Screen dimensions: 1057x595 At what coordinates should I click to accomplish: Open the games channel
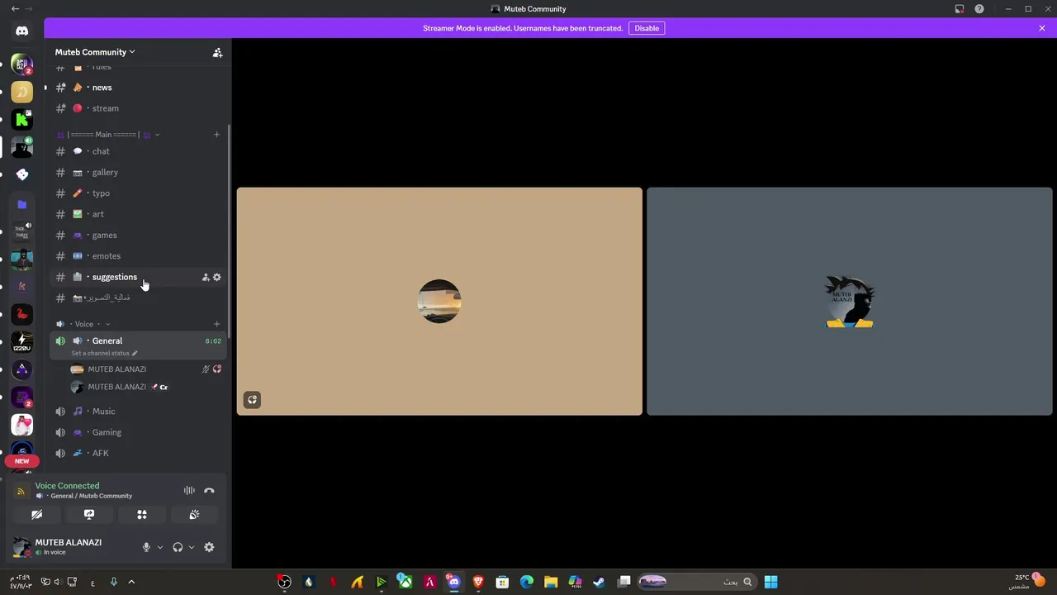tap(138, 236)
